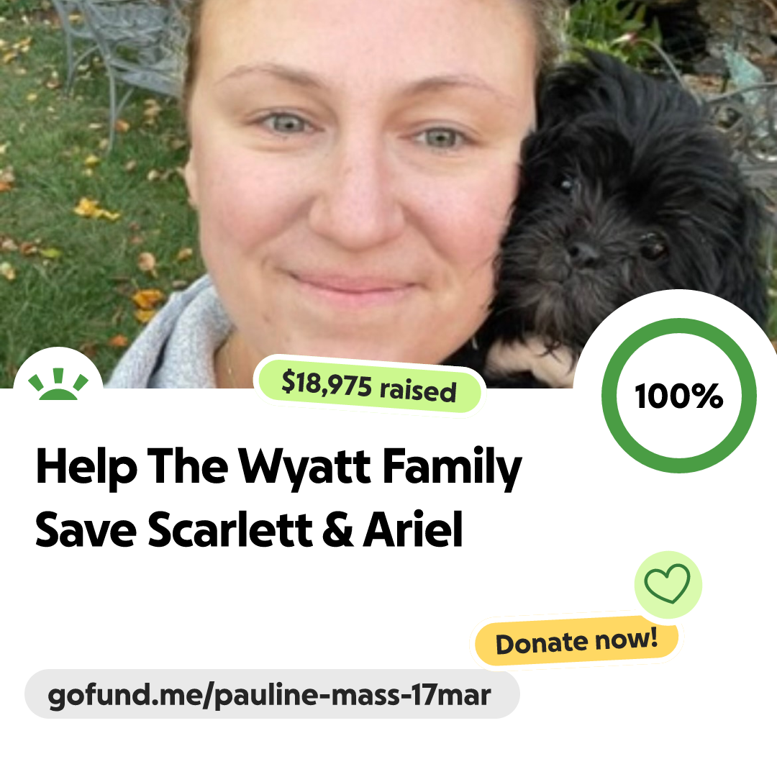Image resolution: width=777 pixels, height=777 pixels.
Task: Click the green heart icon
Action: [667, 583]
